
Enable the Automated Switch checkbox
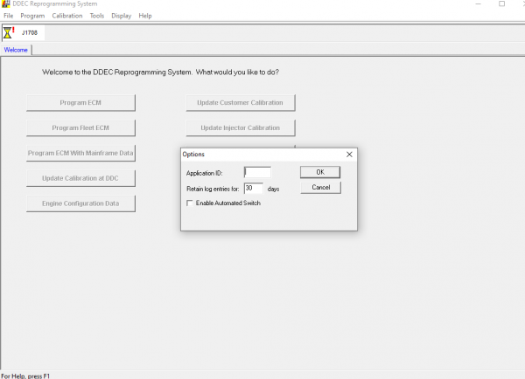pyautogui.click(x=190, y=203)
